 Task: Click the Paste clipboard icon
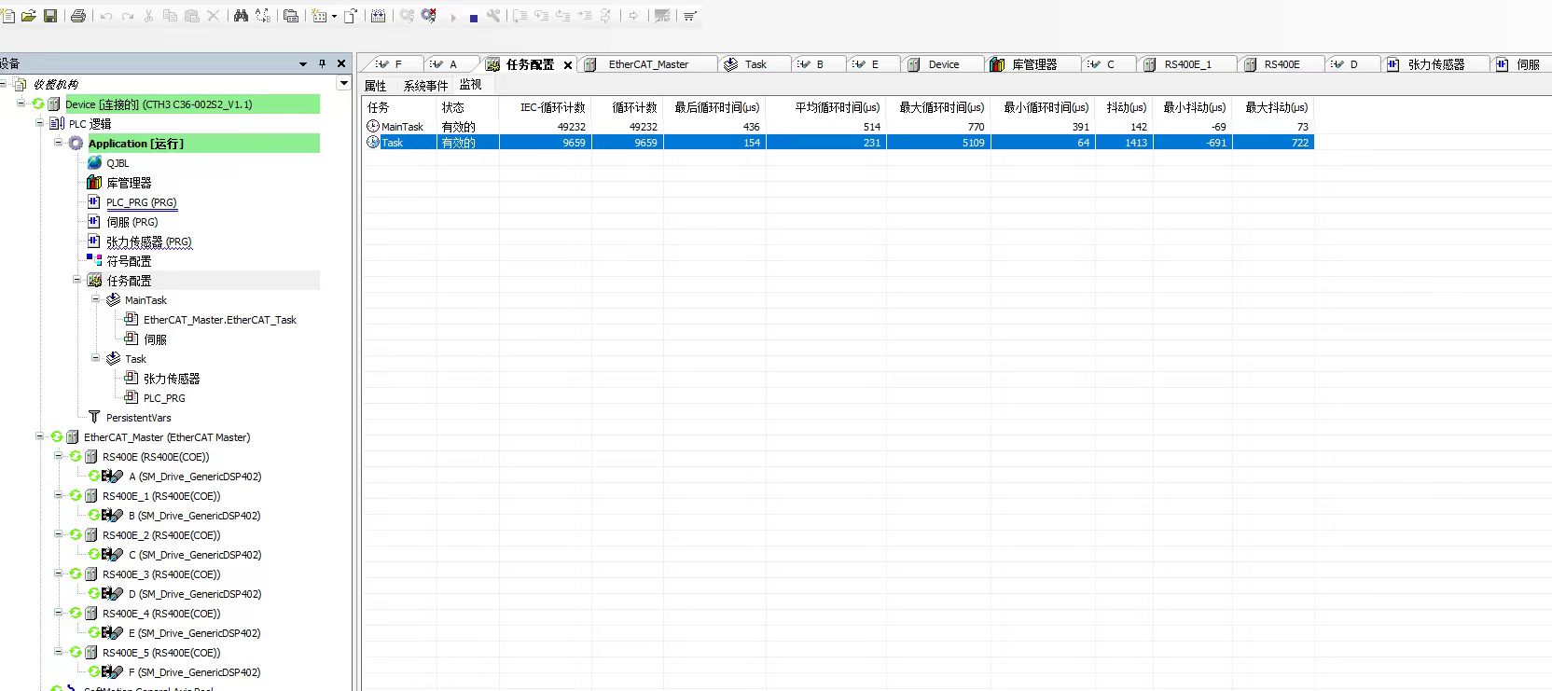tap(191, 16)
